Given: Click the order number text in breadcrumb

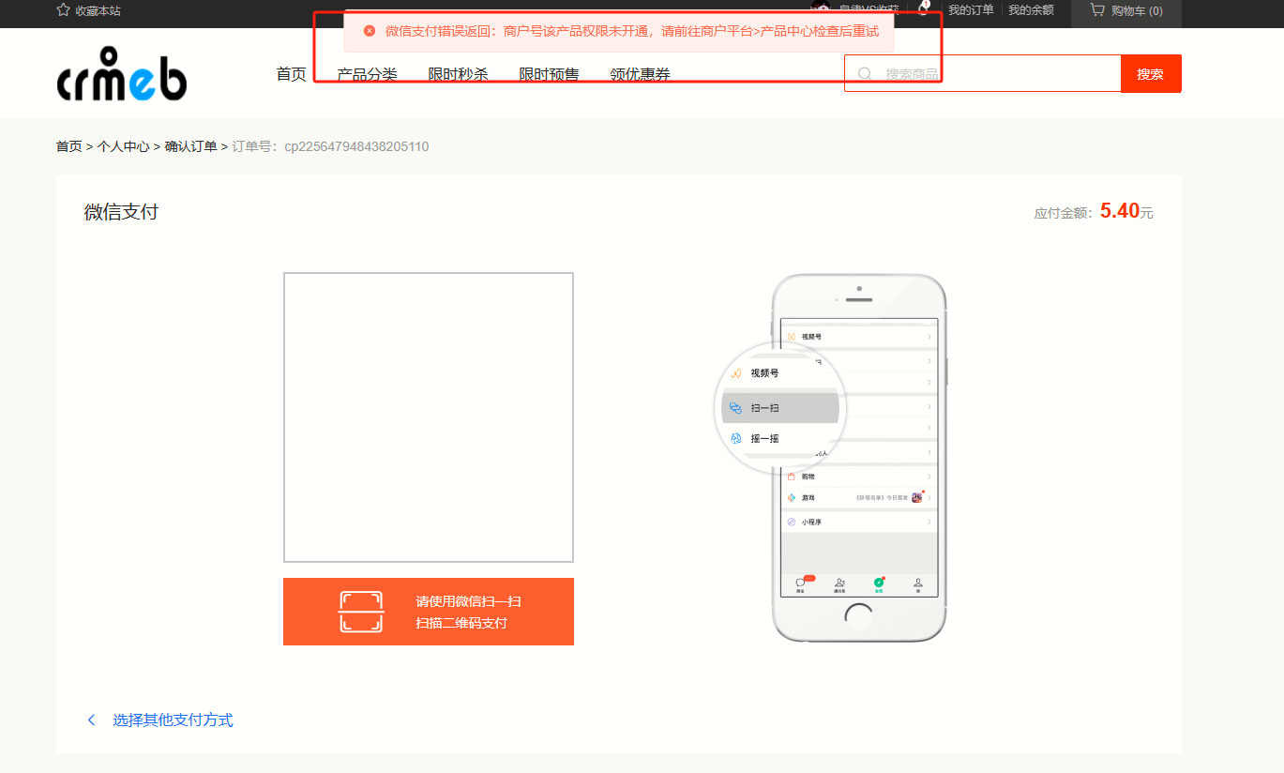Looking at the screenshot, I should (330, 146).
